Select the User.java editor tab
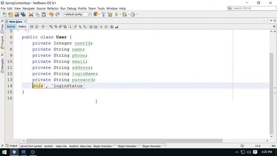This screenshot has width=277, height=156. coord(16,22)
